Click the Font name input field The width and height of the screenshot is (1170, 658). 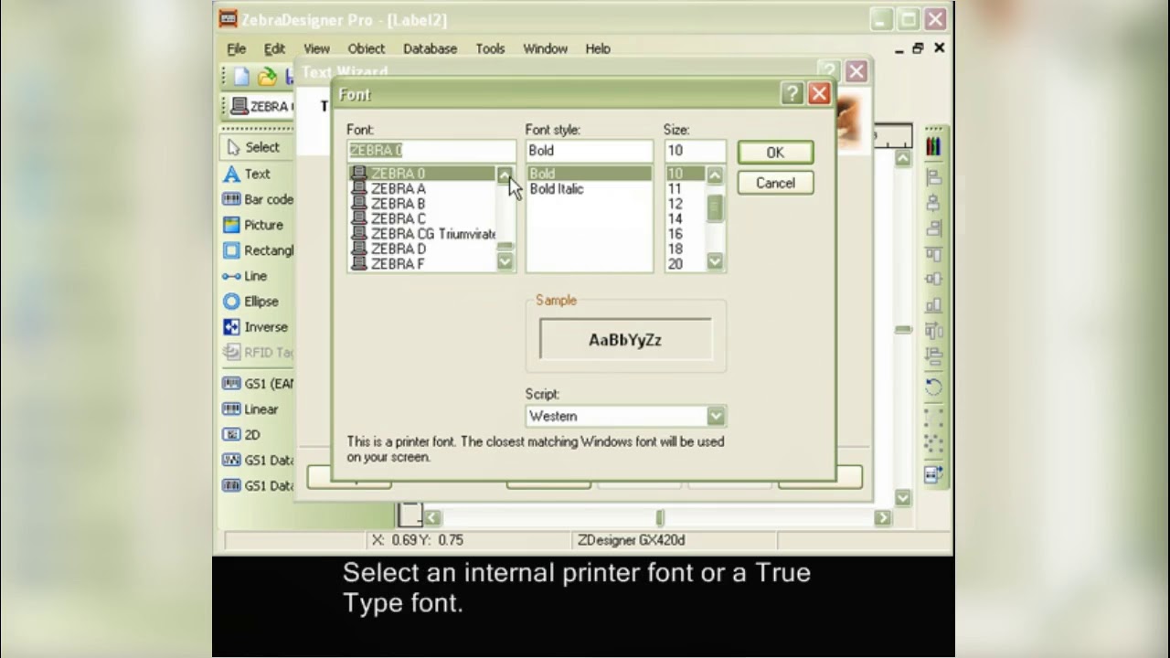pos(431,151)
